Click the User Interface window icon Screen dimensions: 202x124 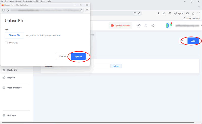tap(4, 88)
